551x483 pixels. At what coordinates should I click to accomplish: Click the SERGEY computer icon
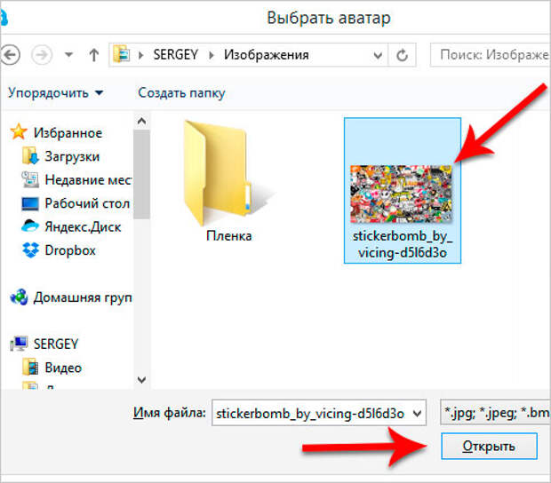tap(19, 344)
